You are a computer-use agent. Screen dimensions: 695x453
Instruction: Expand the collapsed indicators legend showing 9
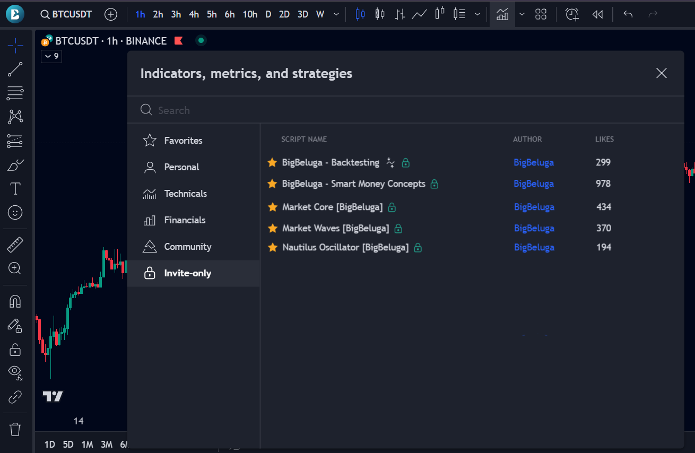click(x=51, y=56)
